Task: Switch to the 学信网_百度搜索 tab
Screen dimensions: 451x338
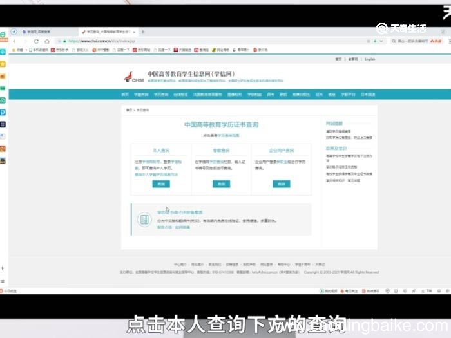Action: pyautogui.click(x=39, y=32)
